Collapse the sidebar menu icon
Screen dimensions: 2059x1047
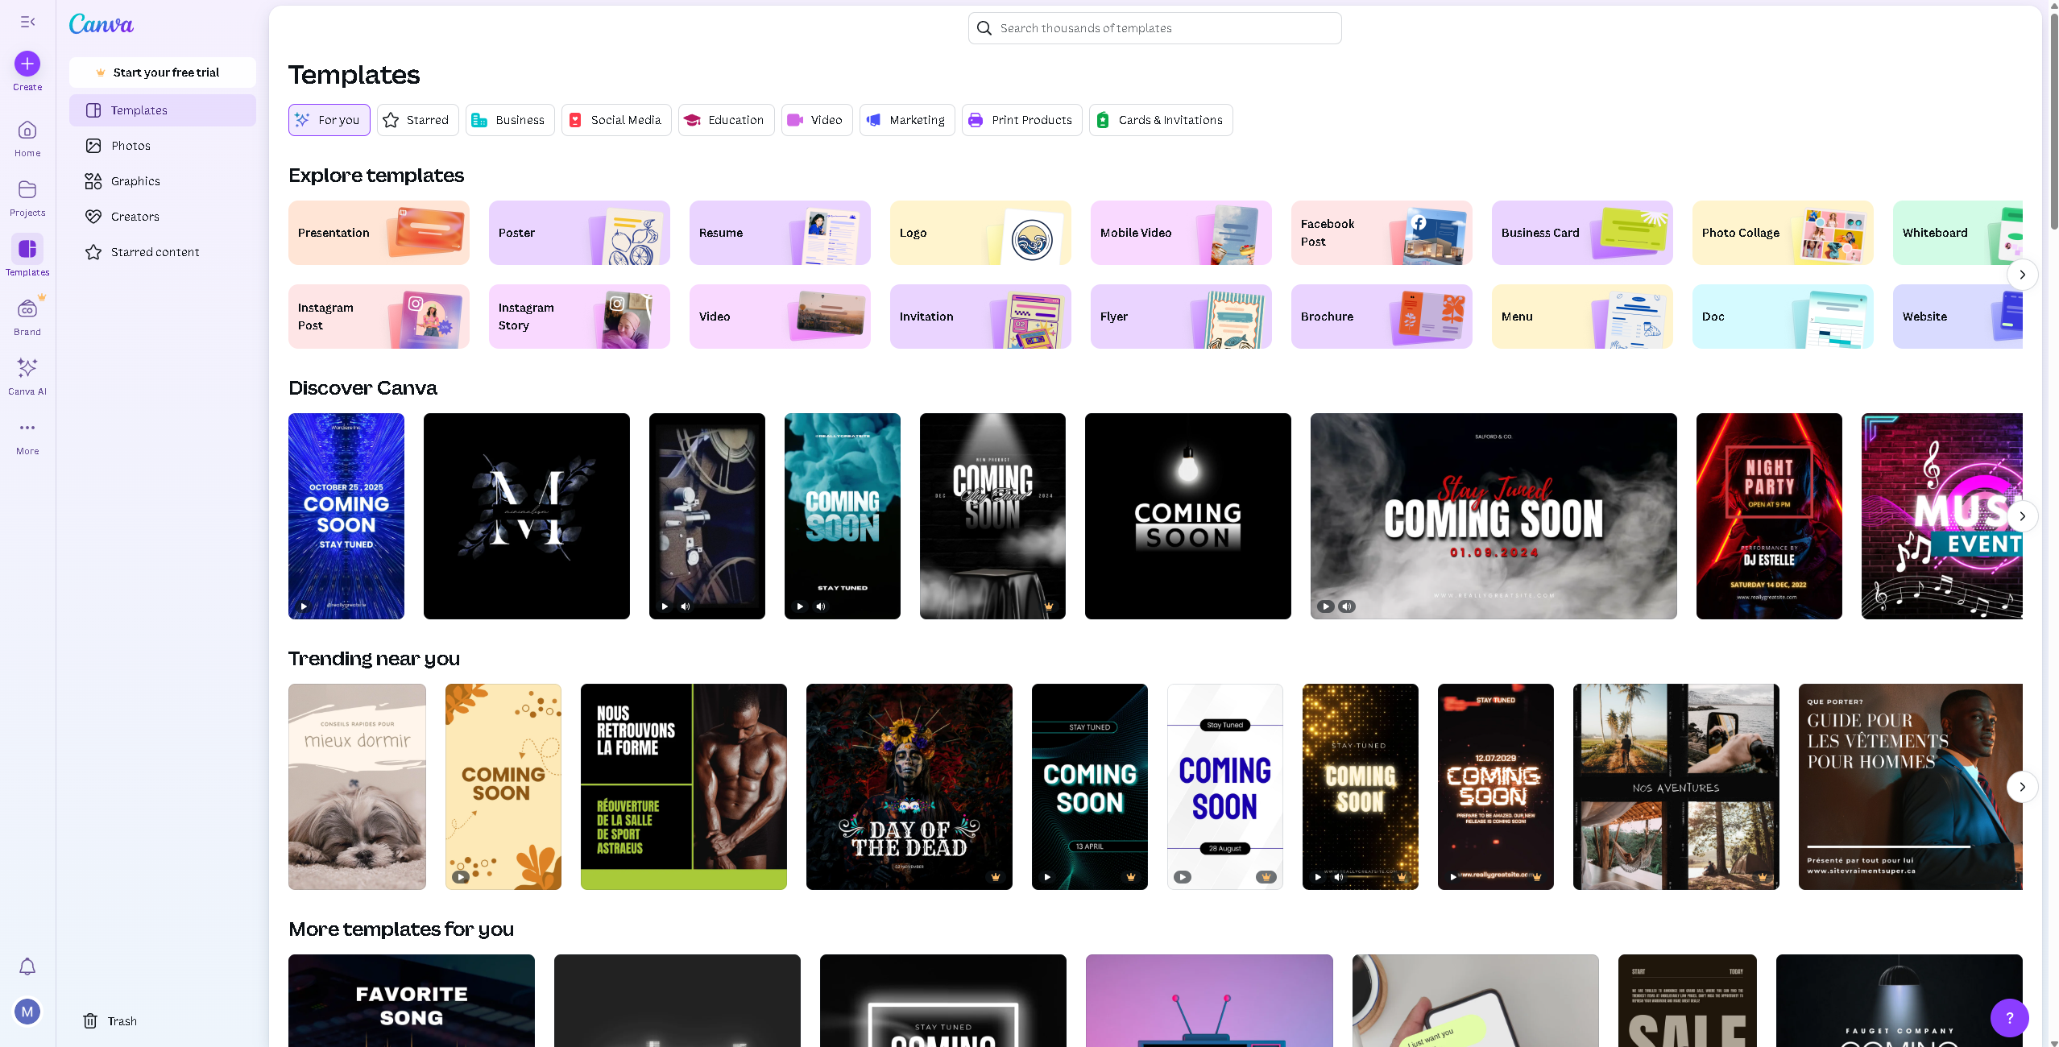pyautogui.click(x=27, y=22)
